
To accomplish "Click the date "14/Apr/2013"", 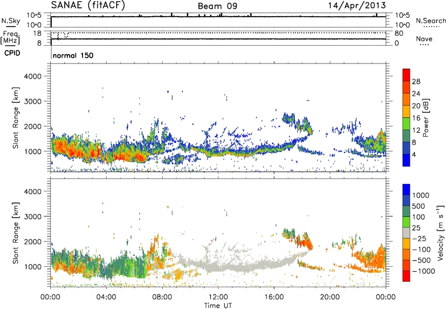I will click(x=357, y=6).
